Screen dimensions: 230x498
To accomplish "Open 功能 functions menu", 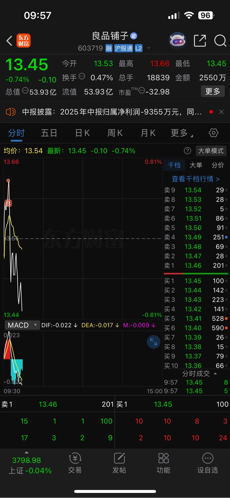I will [x=164, y=463].
